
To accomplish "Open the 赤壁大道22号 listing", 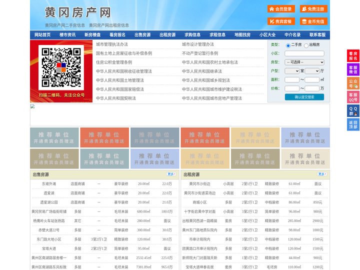I will click(x=49, y=230).
